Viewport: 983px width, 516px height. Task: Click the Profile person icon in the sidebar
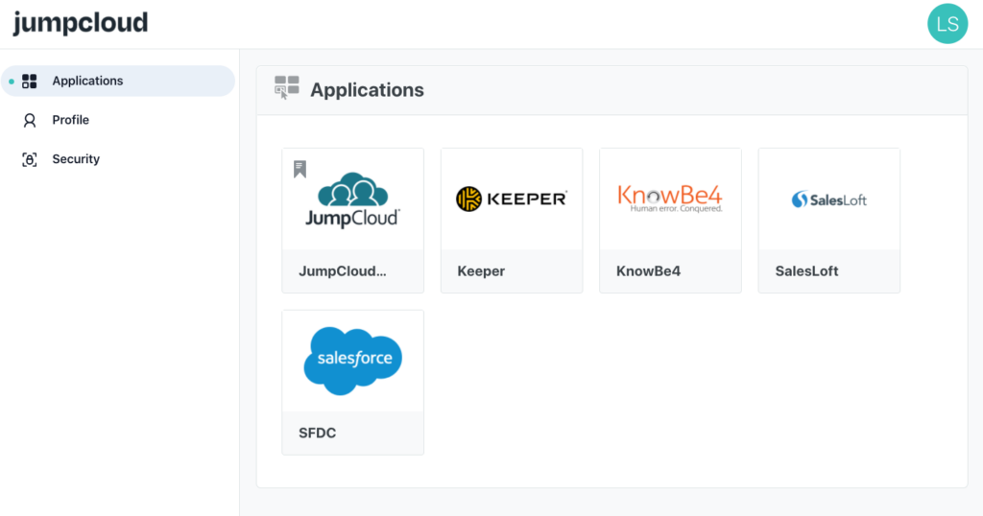30,121
